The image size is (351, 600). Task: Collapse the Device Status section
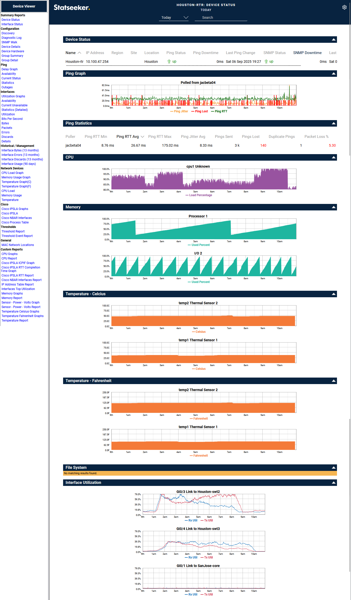tap(333, 40)
